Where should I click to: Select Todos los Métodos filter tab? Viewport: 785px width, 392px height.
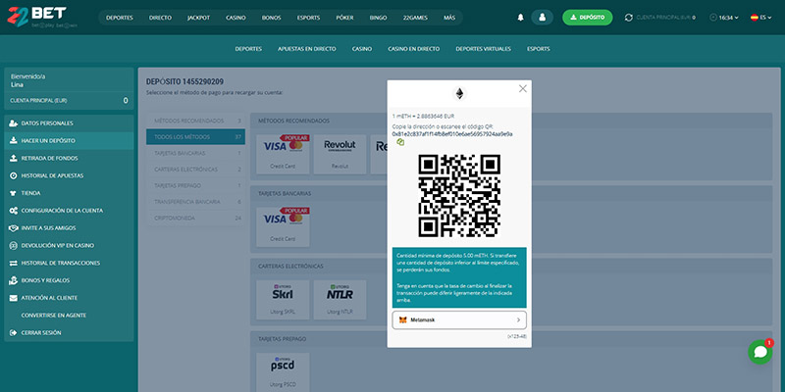point(195,137)
